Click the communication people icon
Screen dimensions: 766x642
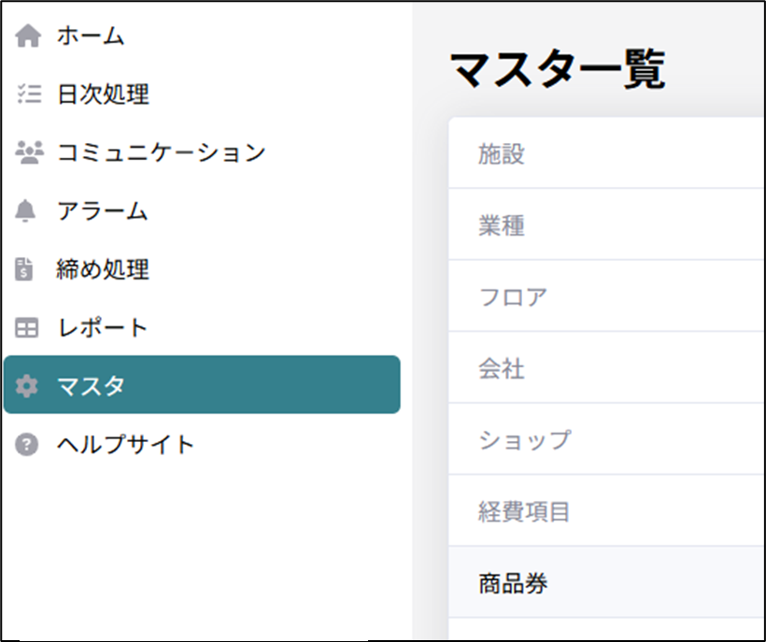pos(28,153)
